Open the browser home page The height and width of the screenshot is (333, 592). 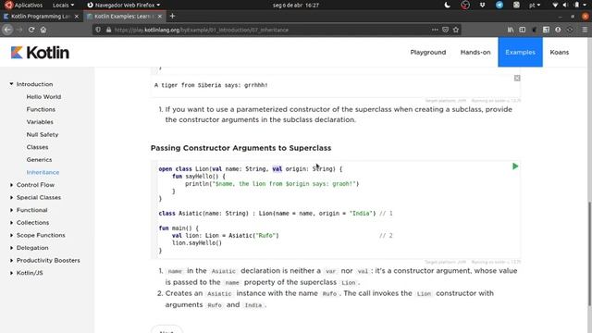tap(43, 30)
